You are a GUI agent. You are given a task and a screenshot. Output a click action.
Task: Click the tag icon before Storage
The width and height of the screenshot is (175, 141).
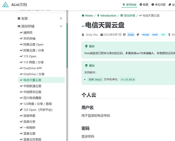[x=138, y=35]
